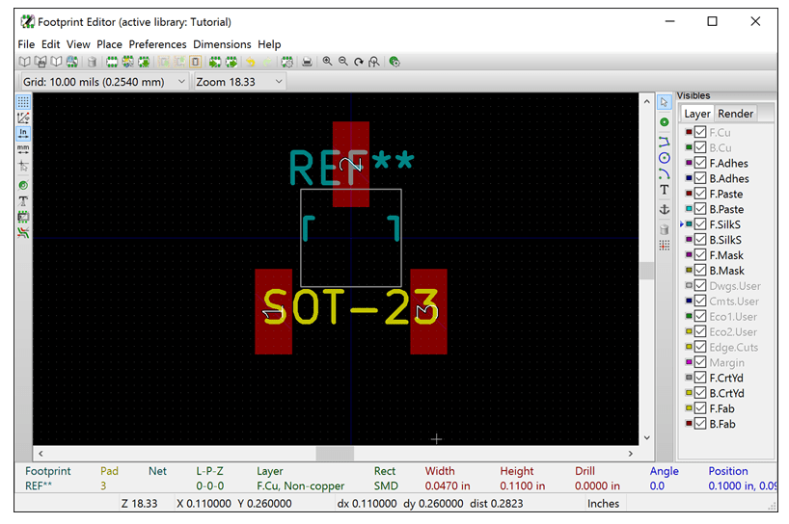Select the draw arc tool

[665, 174]
